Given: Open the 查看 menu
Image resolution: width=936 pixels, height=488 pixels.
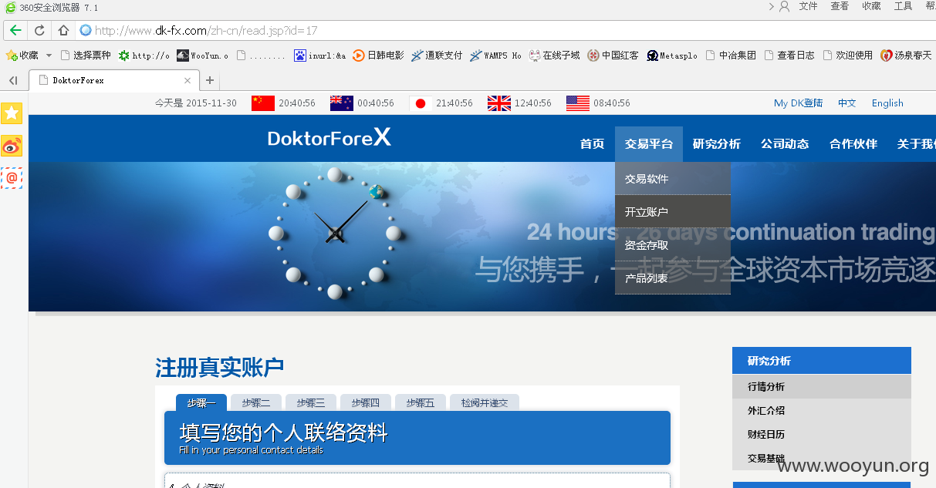Looking at the screenshot, I should coord(840,6).
